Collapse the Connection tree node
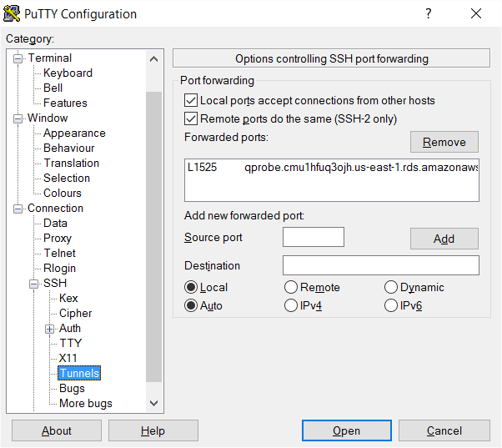Screen dimensions: 502x448 click(x=18, y=209)
